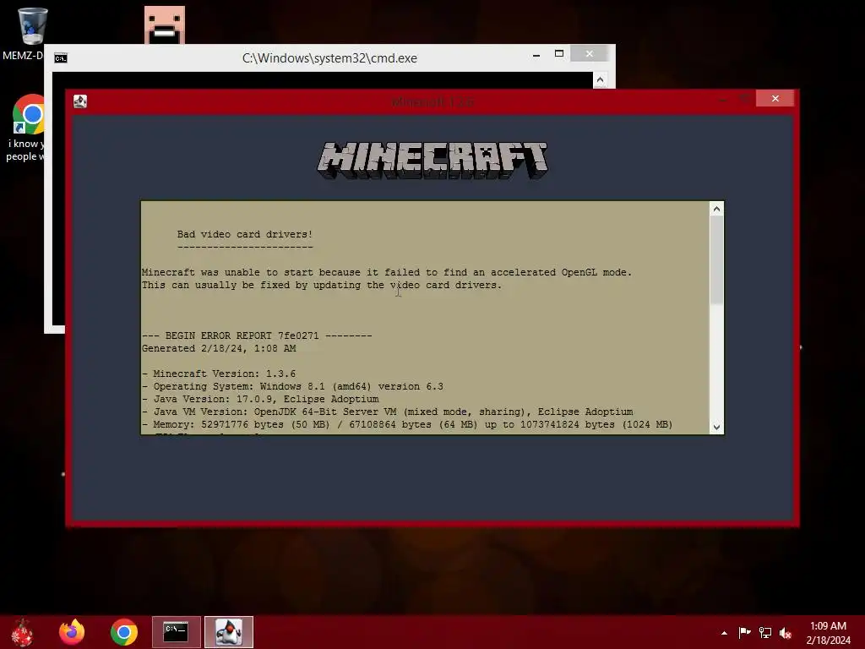Click scroll up arrow in cmd.exe window
Viewport: 865px width, 649px height.
pos(601,80)
